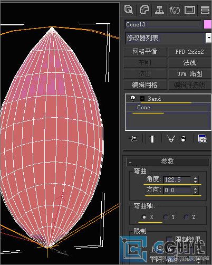Open the Motion panel icon
Screen dimensions: 212x265
click(175, 10)
